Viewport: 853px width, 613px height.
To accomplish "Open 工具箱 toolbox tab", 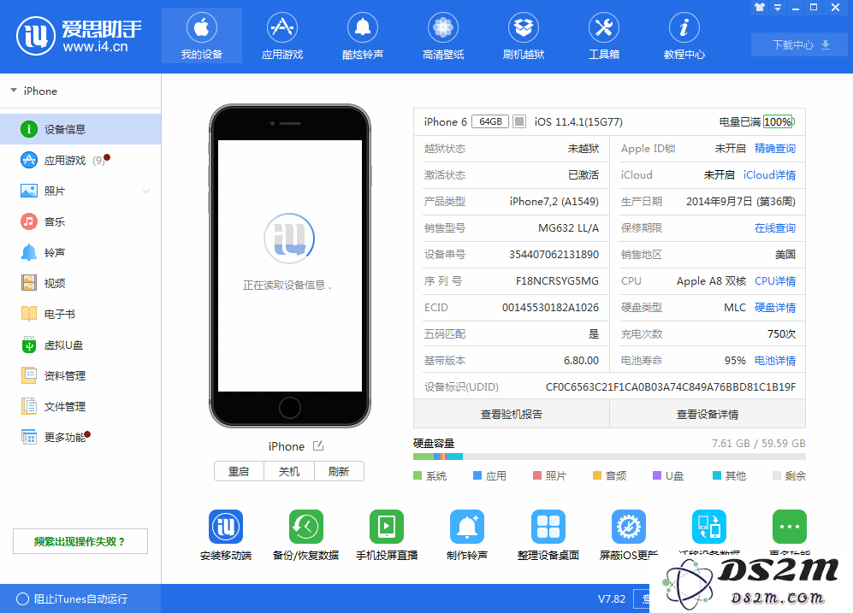I will point(604,35).
